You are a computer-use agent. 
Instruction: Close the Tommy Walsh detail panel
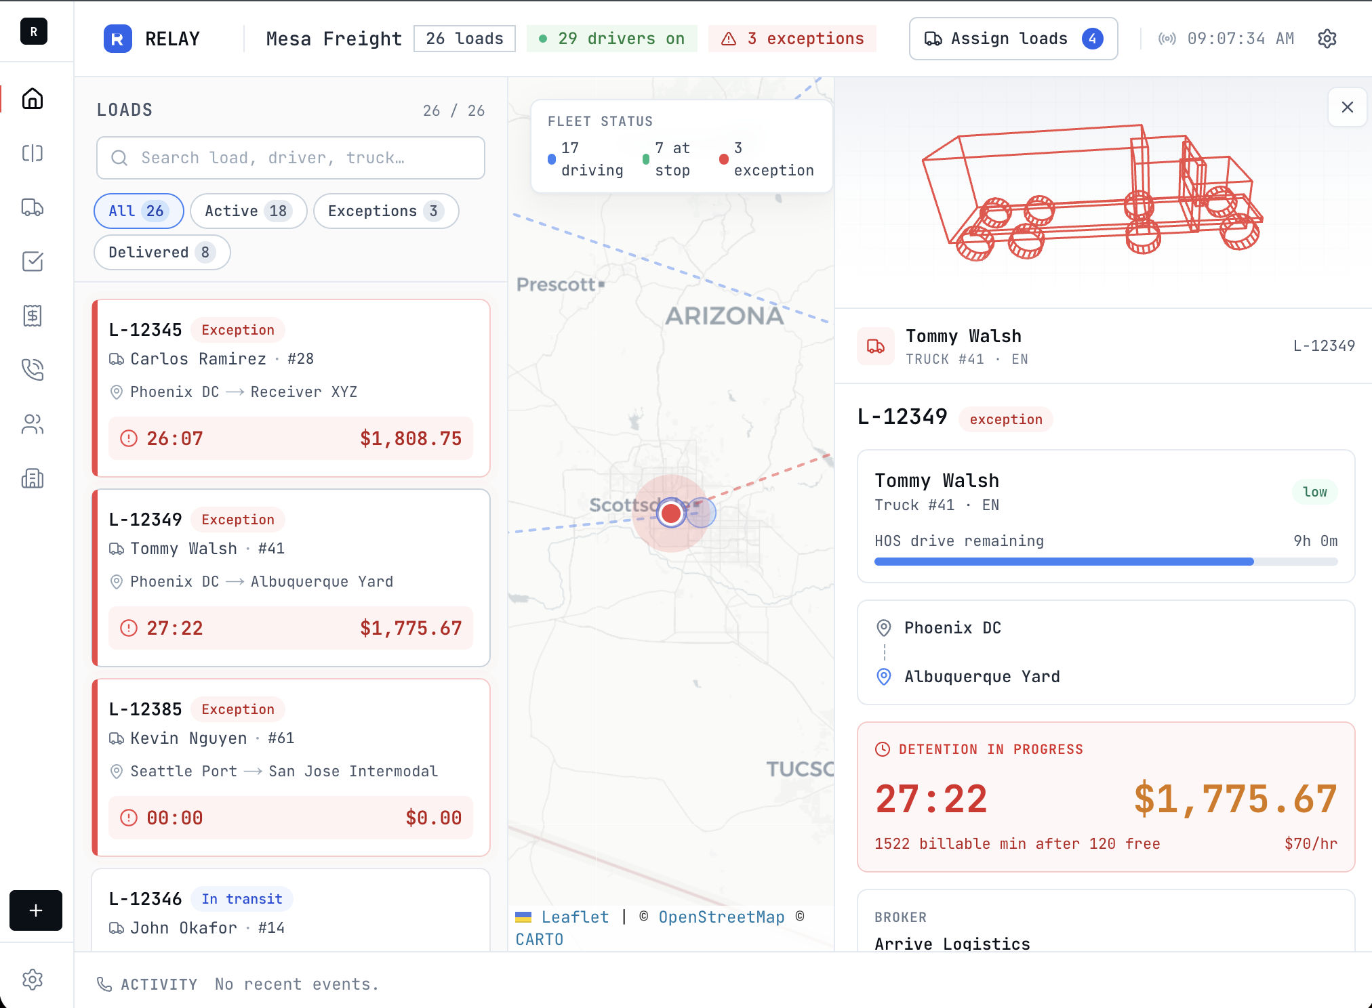[1347, 107]
